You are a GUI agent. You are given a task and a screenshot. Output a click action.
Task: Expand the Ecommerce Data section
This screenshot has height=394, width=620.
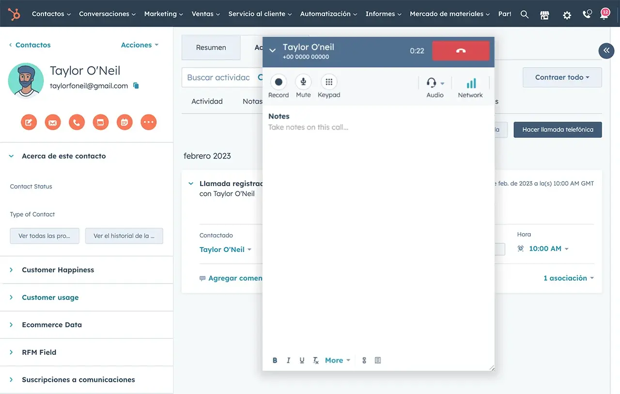click(12, 325)
